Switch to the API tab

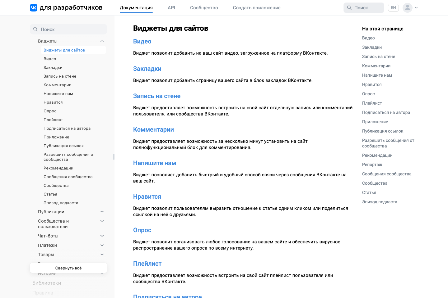(171, 7)
